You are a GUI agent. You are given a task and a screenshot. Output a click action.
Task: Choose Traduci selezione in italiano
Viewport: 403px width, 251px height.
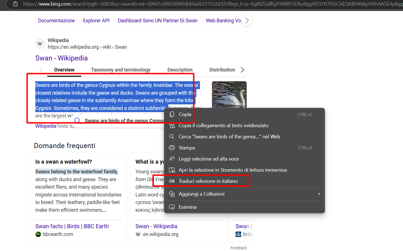244,181
